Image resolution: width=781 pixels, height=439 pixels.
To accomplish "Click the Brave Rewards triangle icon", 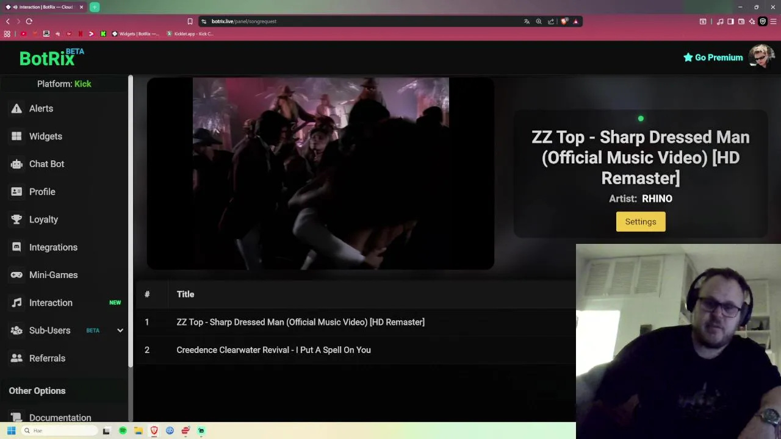I will pyautogui.click(x=575, y=21).
